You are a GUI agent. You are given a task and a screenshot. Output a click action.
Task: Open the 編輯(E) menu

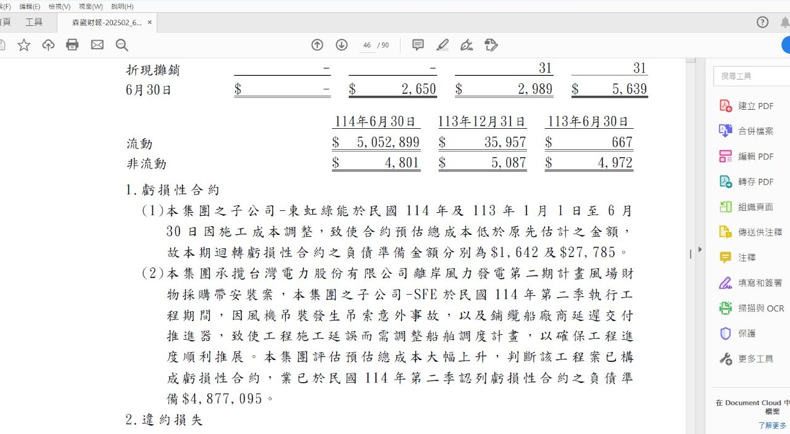(30, 6)
